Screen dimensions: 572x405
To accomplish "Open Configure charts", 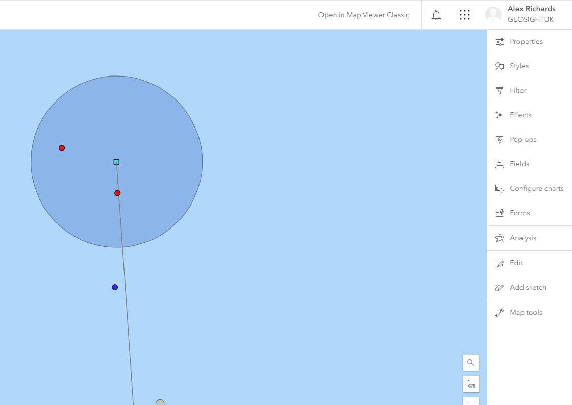I will [x=536, y=188].
